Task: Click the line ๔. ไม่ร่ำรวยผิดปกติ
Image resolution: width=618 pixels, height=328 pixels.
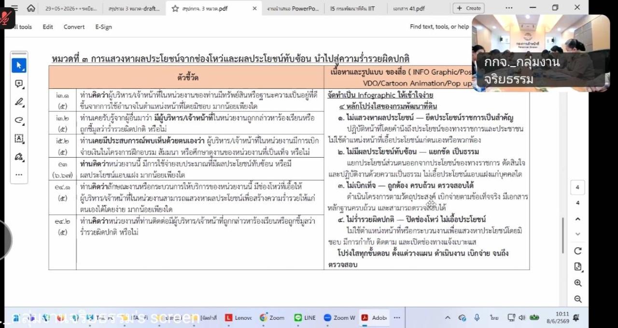Action: (x=411, y=219)
